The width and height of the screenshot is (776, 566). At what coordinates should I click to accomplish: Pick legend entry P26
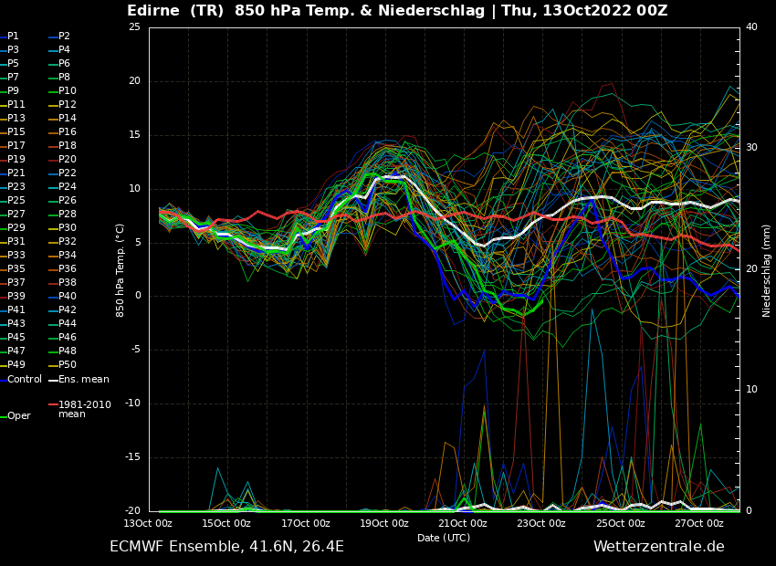click(x=68, y=200)
